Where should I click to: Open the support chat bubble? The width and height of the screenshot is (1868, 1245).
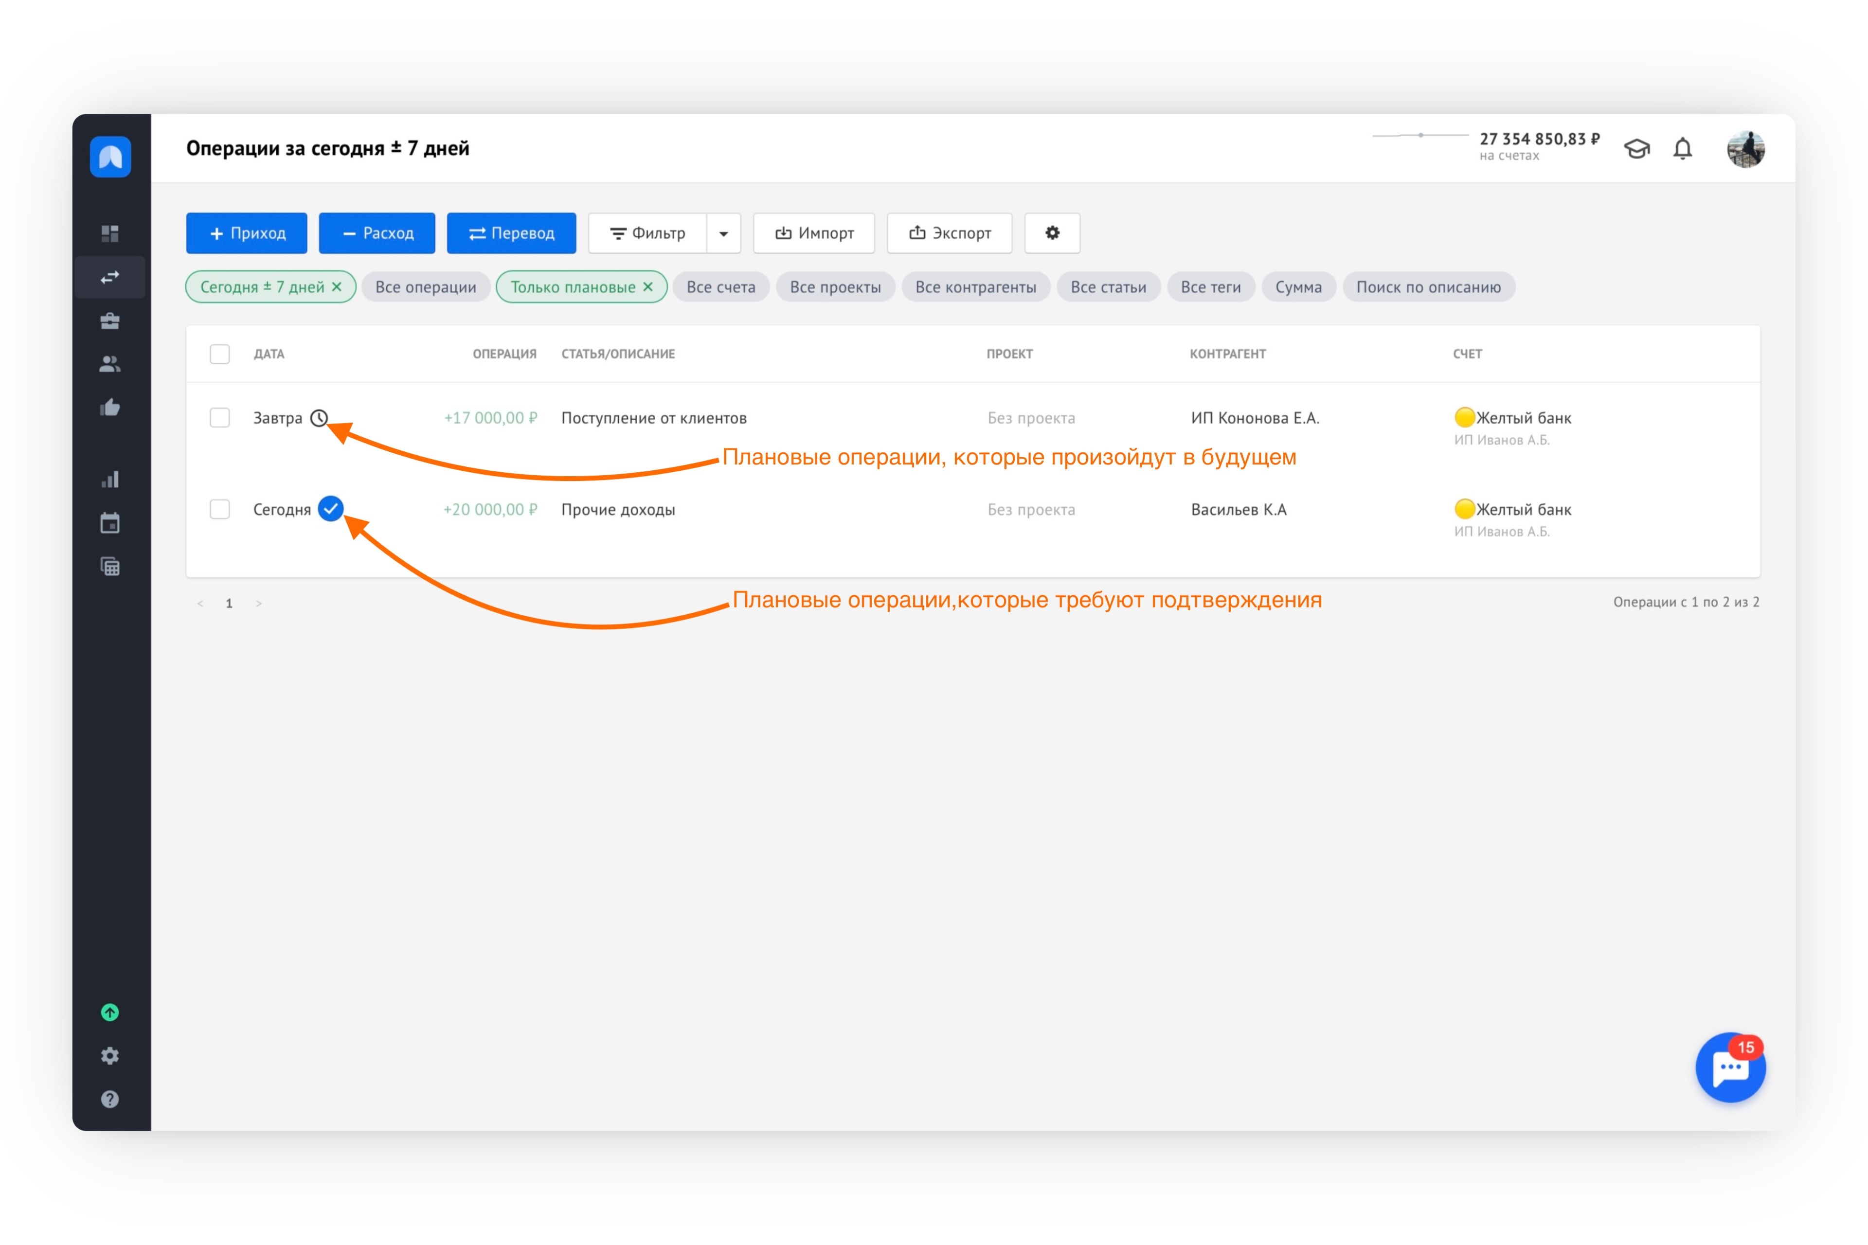(x=1731, y=1067)
